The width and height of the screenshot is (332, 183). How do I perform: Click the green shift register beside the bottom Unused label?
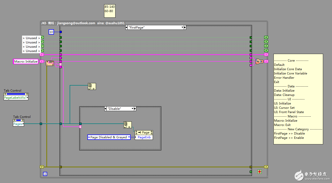pos(42,51)
